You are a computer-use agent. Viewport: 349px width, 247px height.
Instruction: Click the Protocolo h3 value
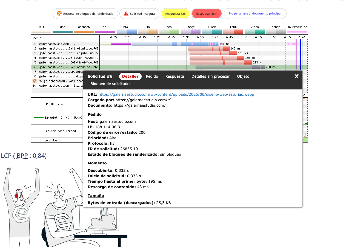(112, 143)
